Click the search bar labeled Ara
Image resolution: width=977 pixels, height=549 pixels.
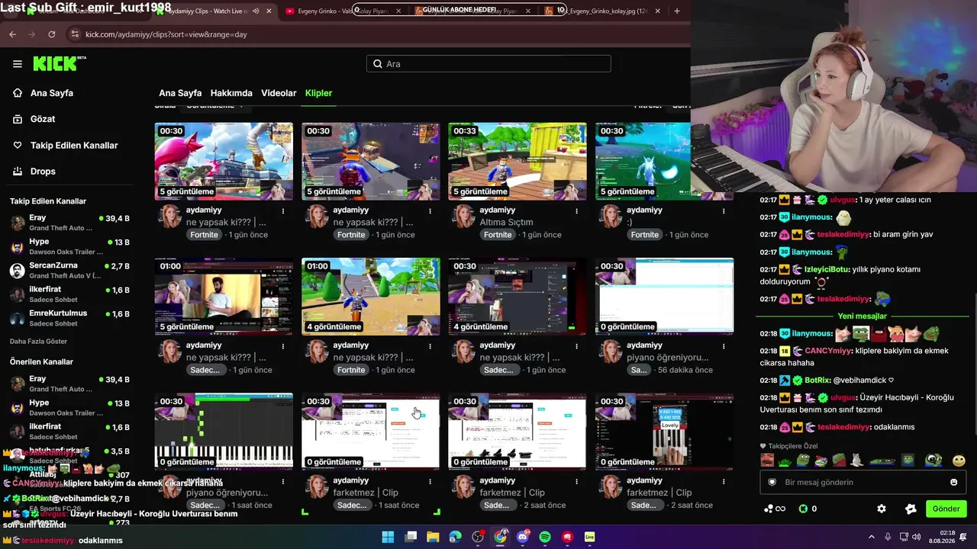(488, 64)
